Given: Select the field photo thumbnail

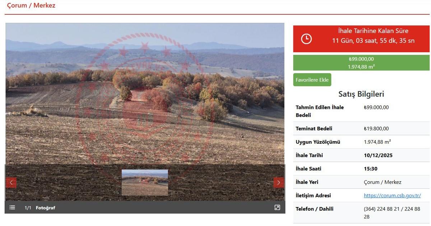Looking at the screenshot, I should tap(145, 182).
